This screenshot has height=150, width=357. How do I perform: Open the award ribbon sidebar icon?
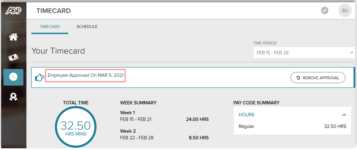pyautogui.click(x=13, y=97)
